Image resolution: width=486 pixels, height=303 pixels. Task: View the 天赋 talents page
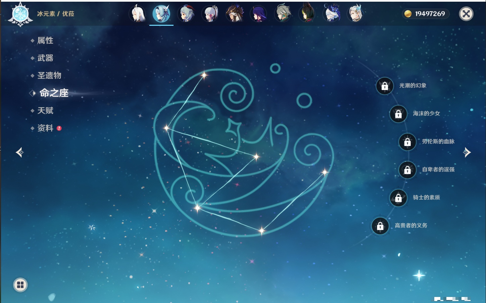point(45,110)
